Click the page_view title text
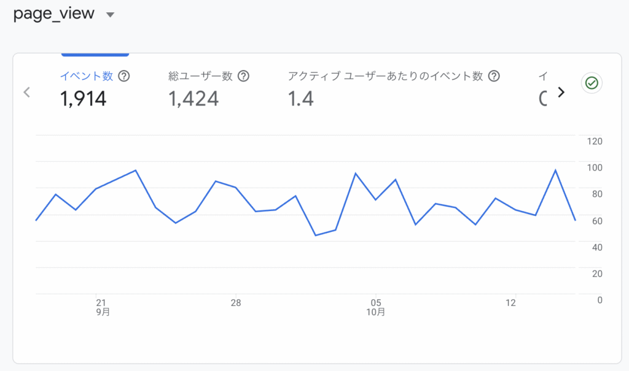The width and height of the screenshot is (629, 371). tap(54, 14)
